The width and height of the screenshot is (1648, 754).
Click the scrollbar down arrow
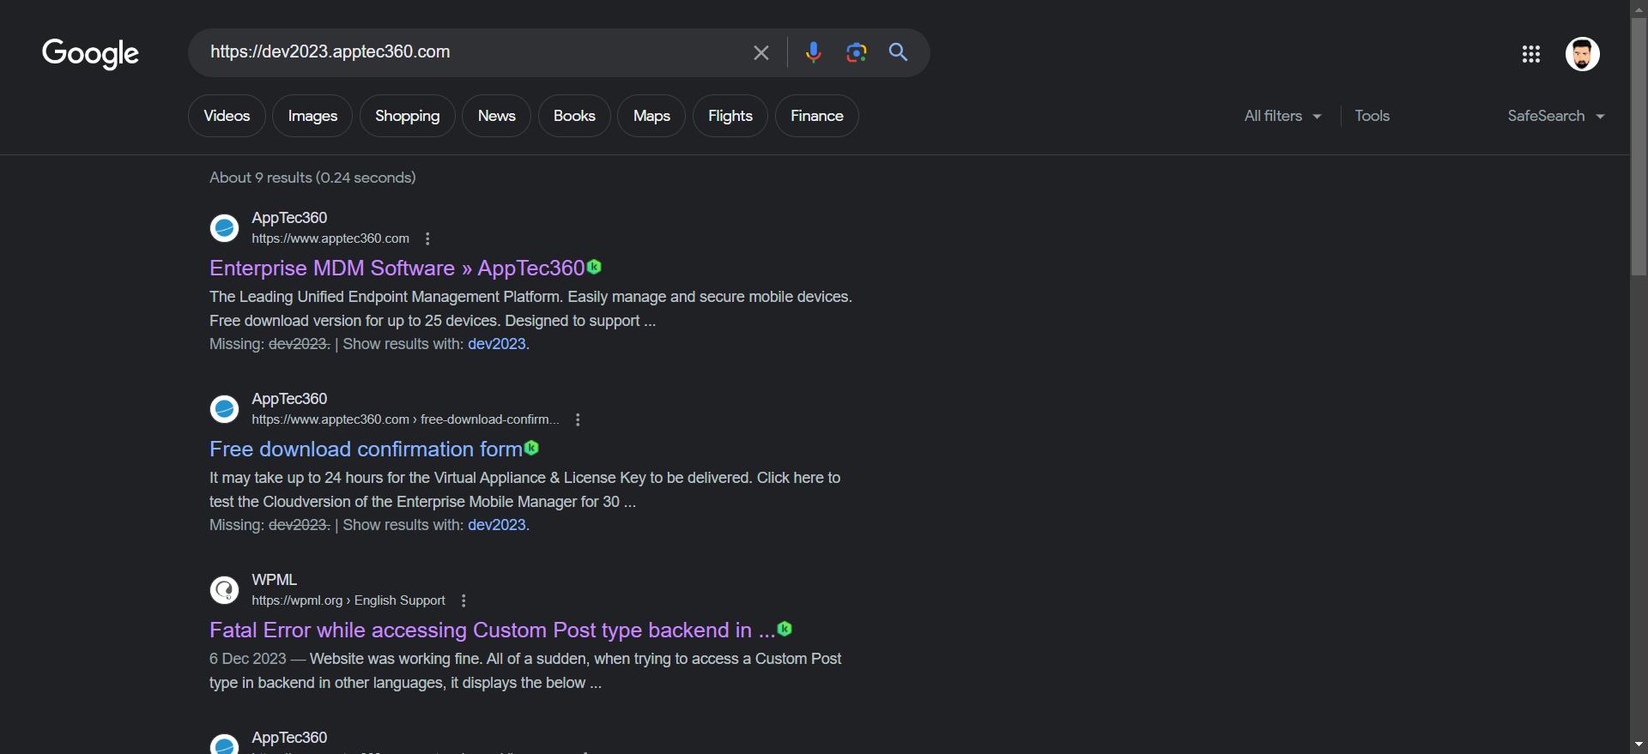(1639, 745)
